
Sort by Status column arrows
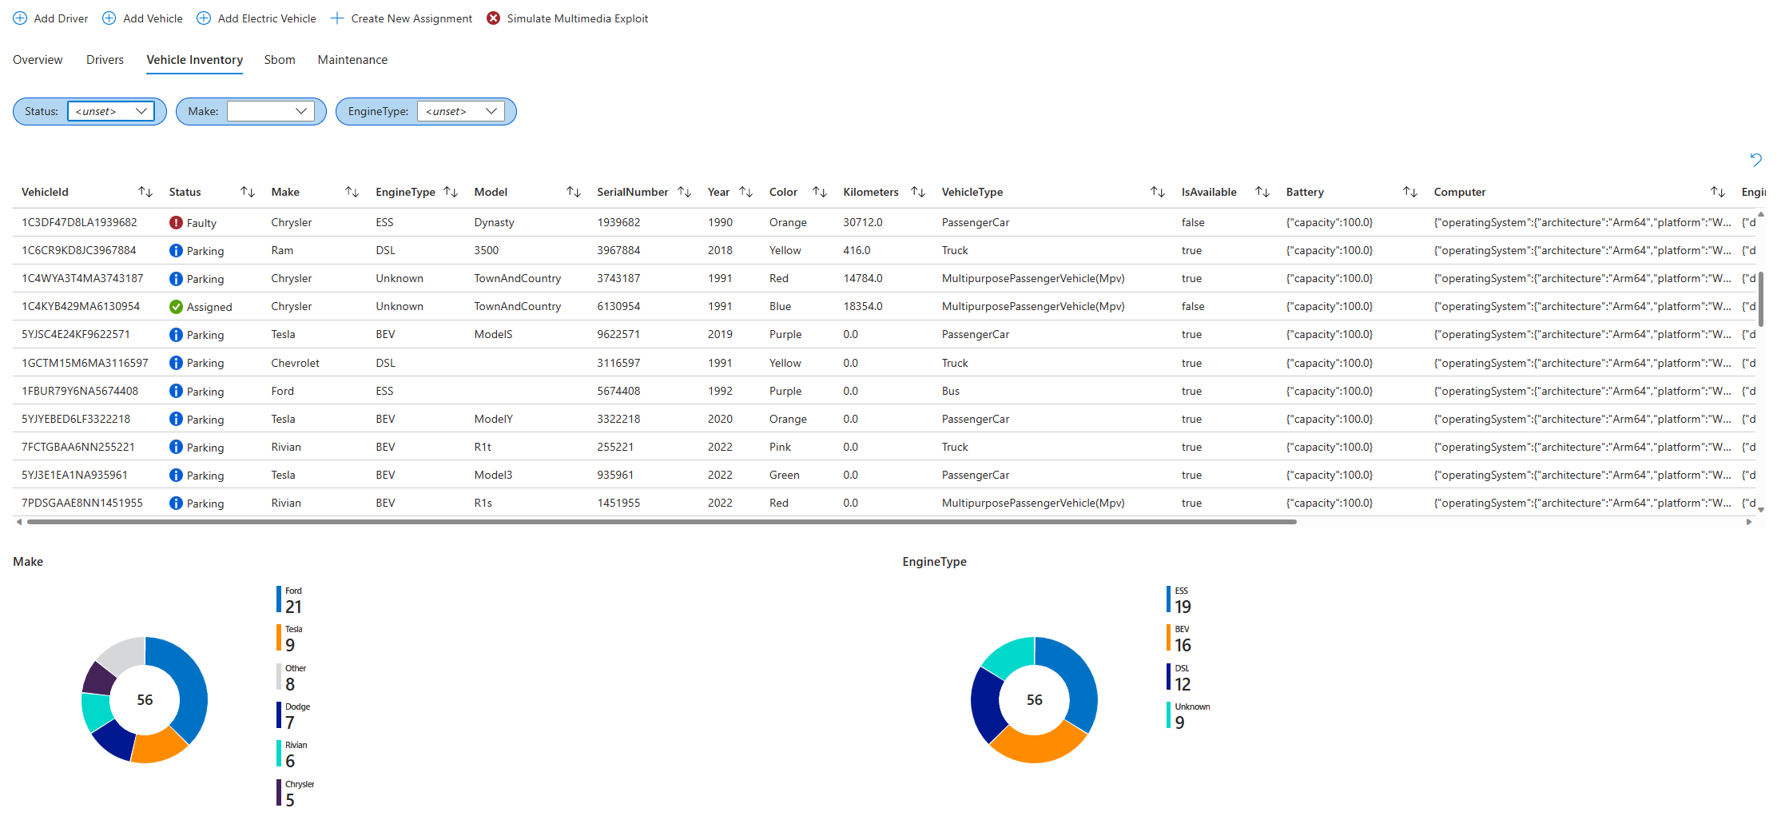[x=248, y=192]
